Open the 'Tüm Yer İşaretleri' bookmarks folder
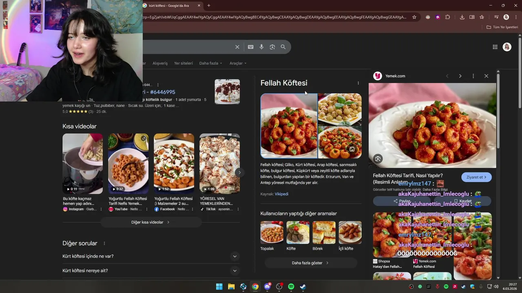Viewport: 522px width, 293px height. pos(502,27)
